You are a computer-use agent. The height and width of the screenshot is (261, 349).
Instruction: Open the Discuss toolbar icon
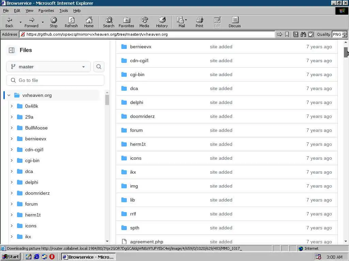tap(234, 22)
